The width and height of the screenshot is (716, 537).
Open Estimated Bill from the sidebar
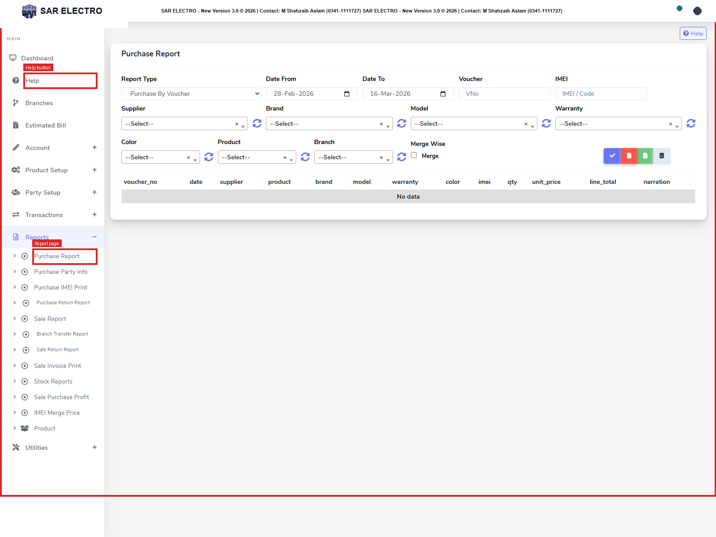54,125
